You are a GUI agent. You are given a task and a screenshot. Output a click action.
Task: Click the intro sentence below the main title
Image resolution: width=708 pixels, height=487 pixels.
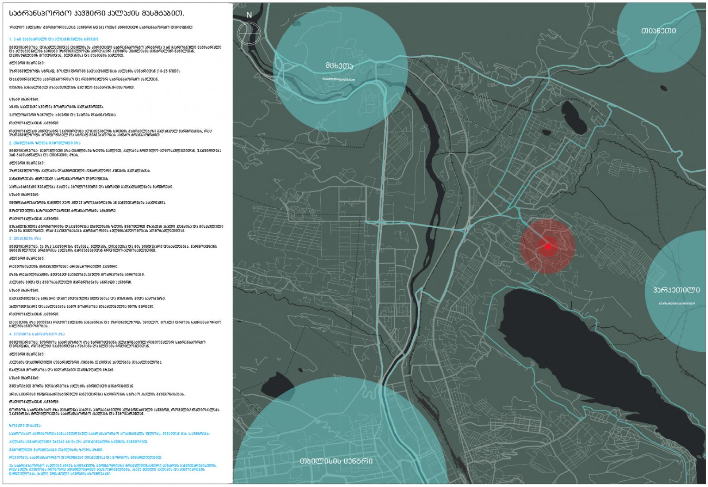click(x=100, y=27)
